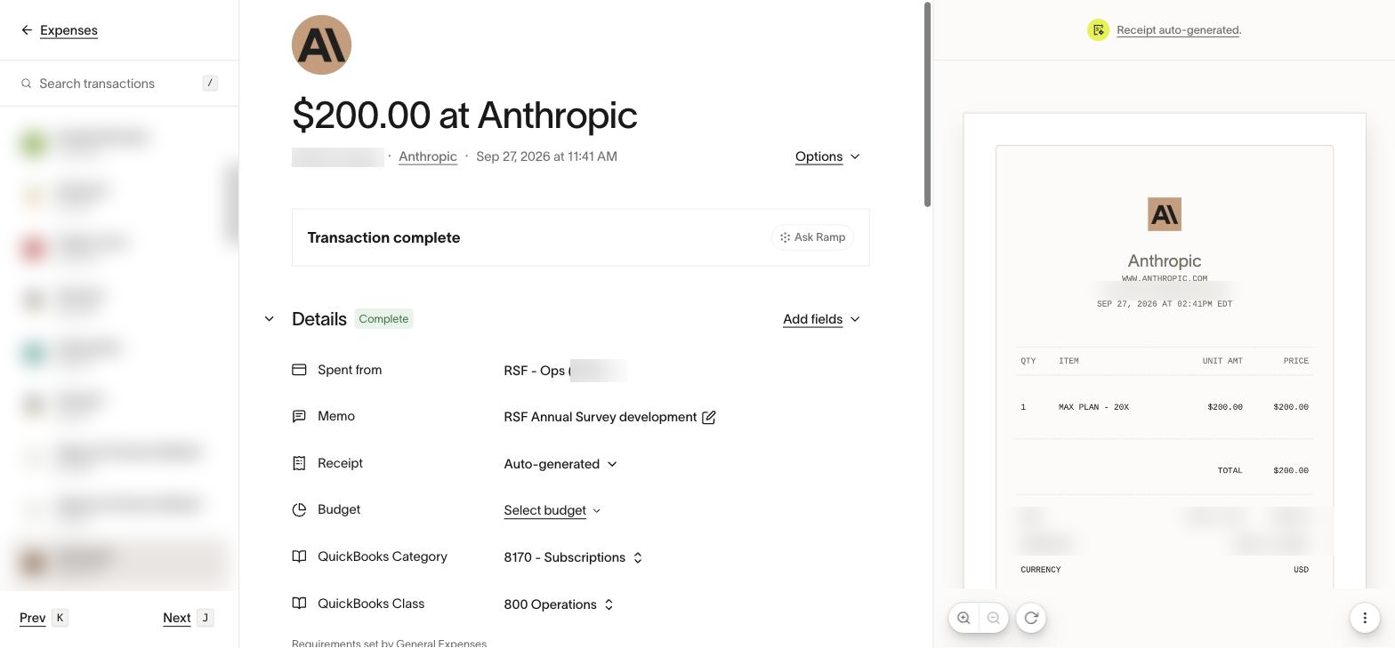Open the receipt more options menu
Viewport: 1395px width, 648px height.
point(1365,618)
